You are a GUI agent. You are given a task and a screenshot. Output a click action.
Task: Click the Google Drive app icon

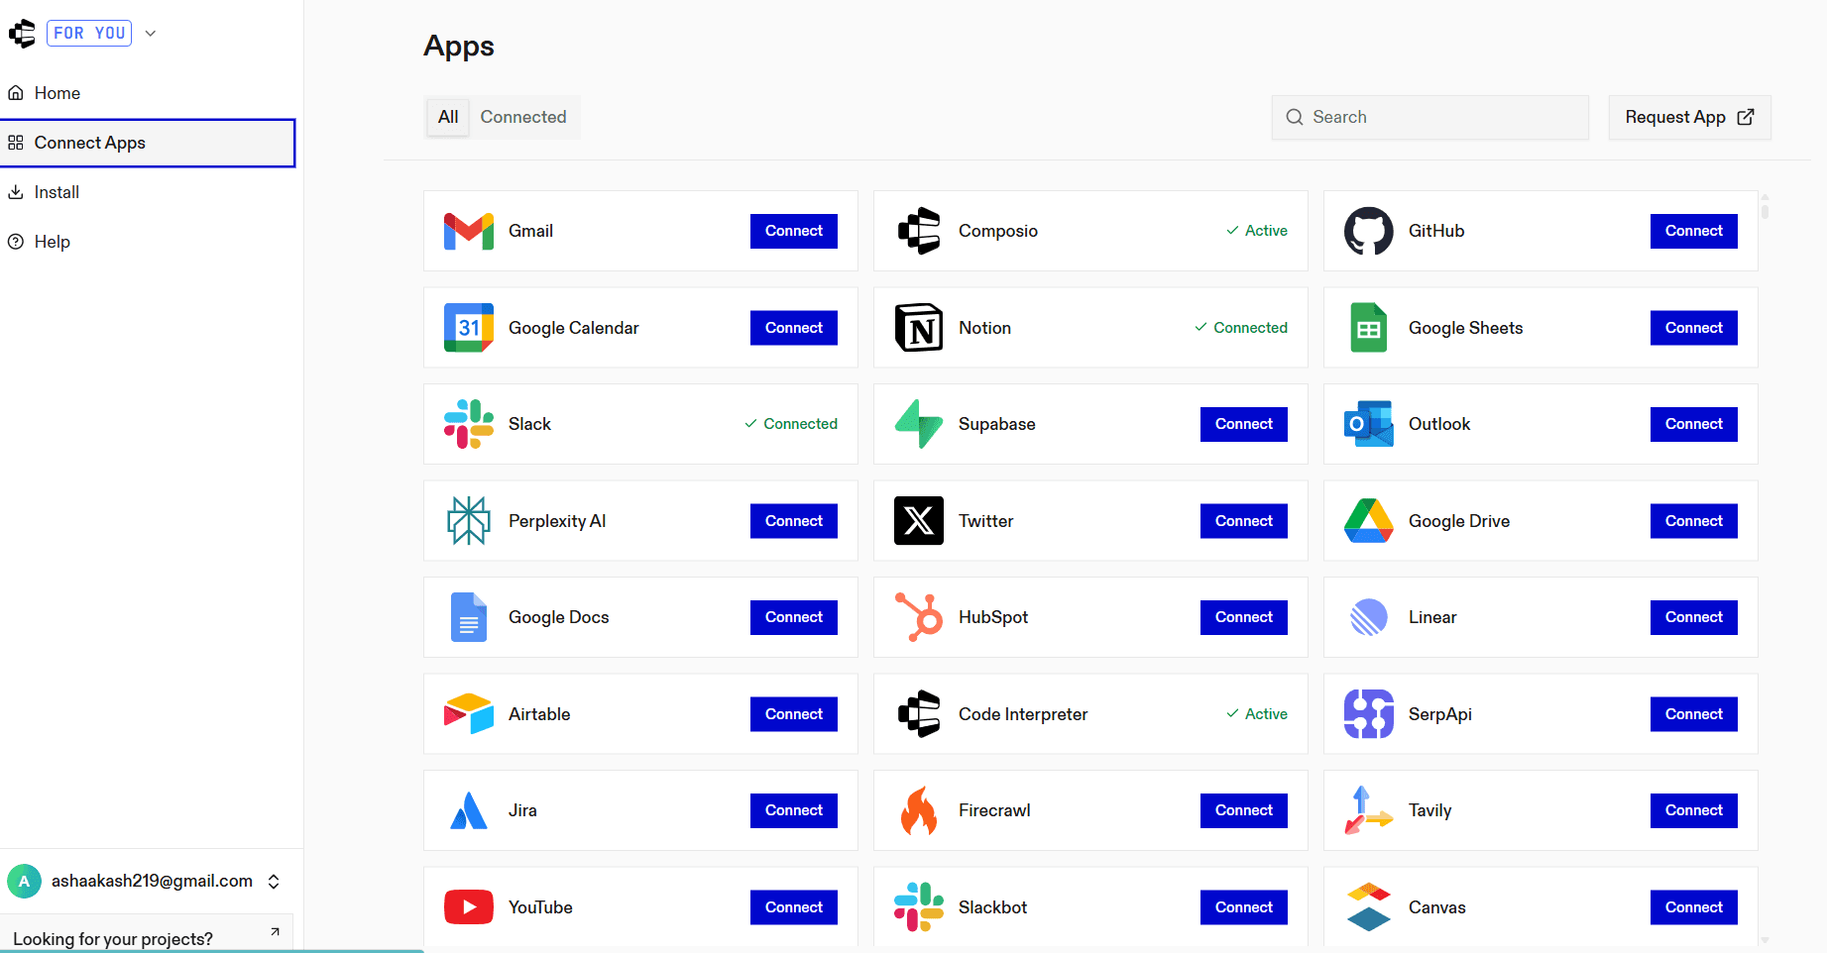(1369, 521)
